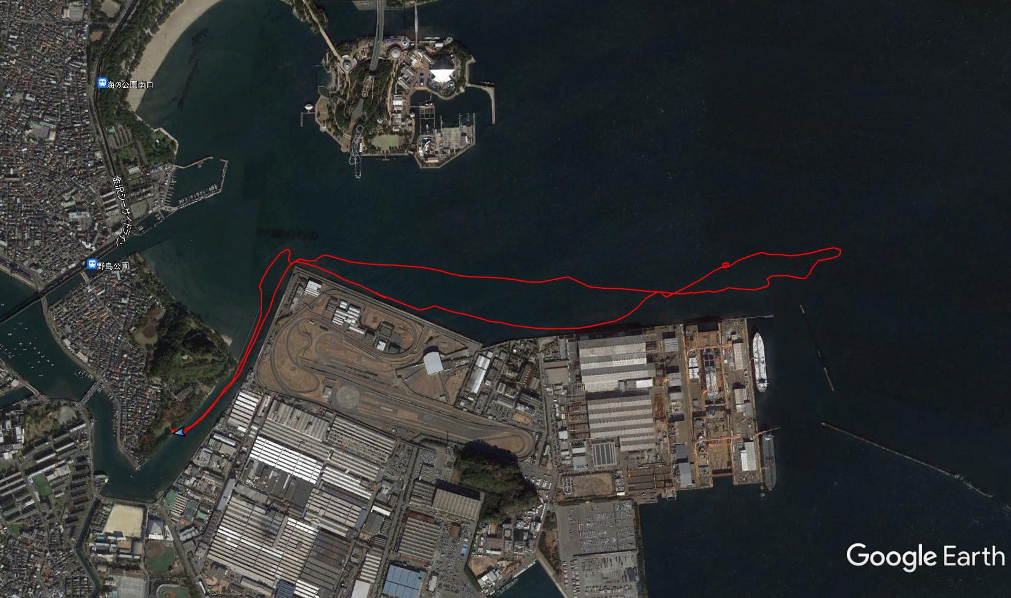Open the 海の公園南口 station label

[130, 84]
